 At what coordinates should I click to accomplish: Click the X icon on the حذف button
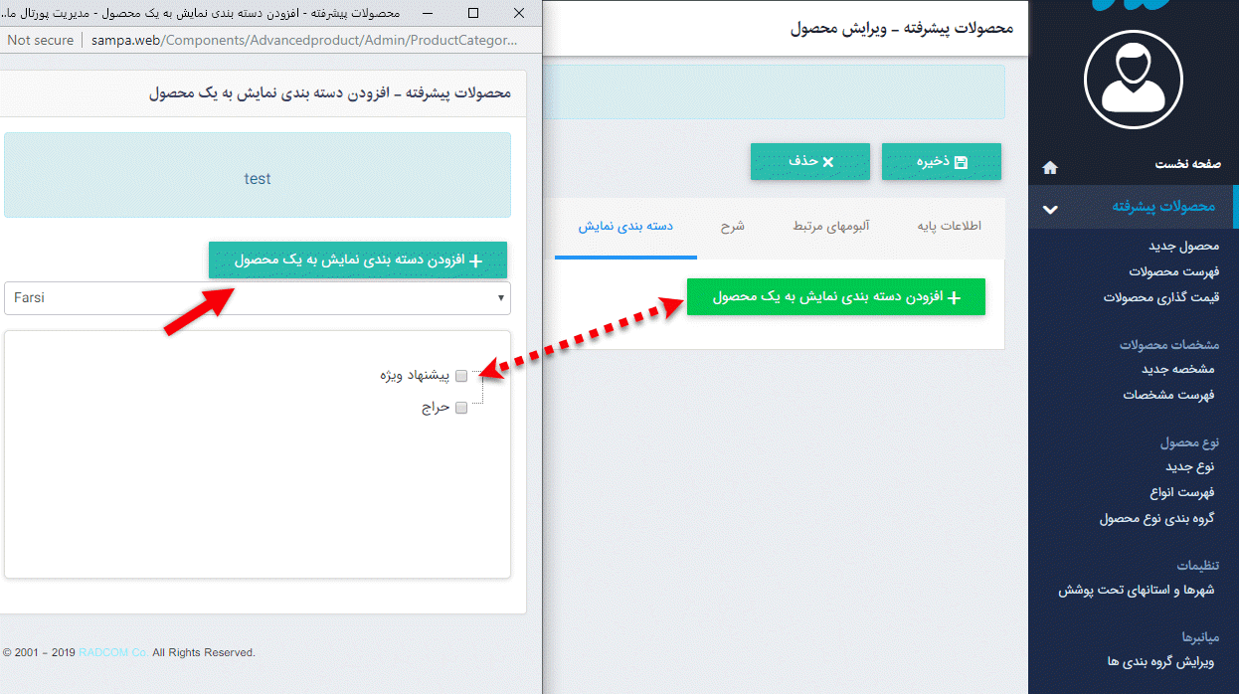point(827,161)
